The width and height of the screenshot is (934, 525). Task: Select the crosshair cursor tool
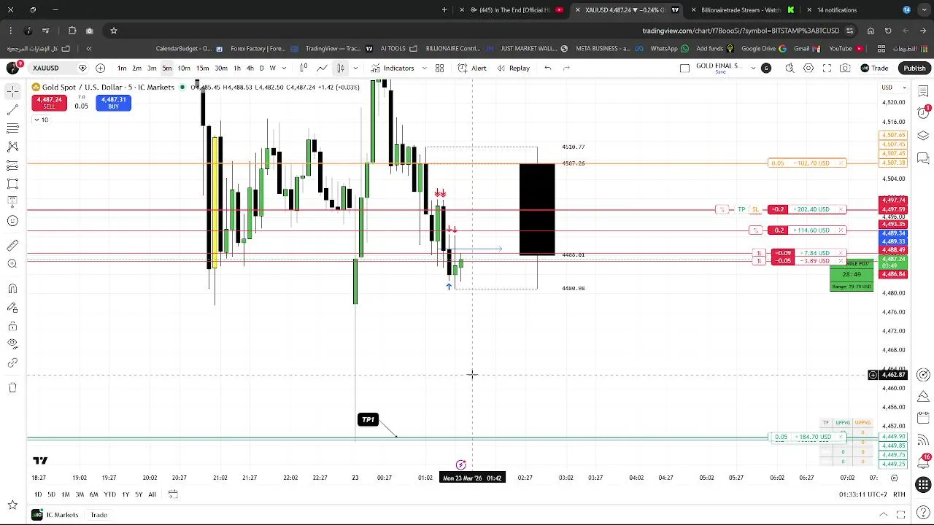coord(12,90)
